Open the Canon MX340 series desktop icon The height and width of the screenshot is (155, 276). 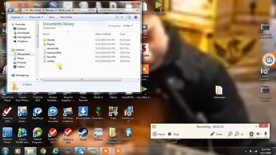[x=22, y=135]
